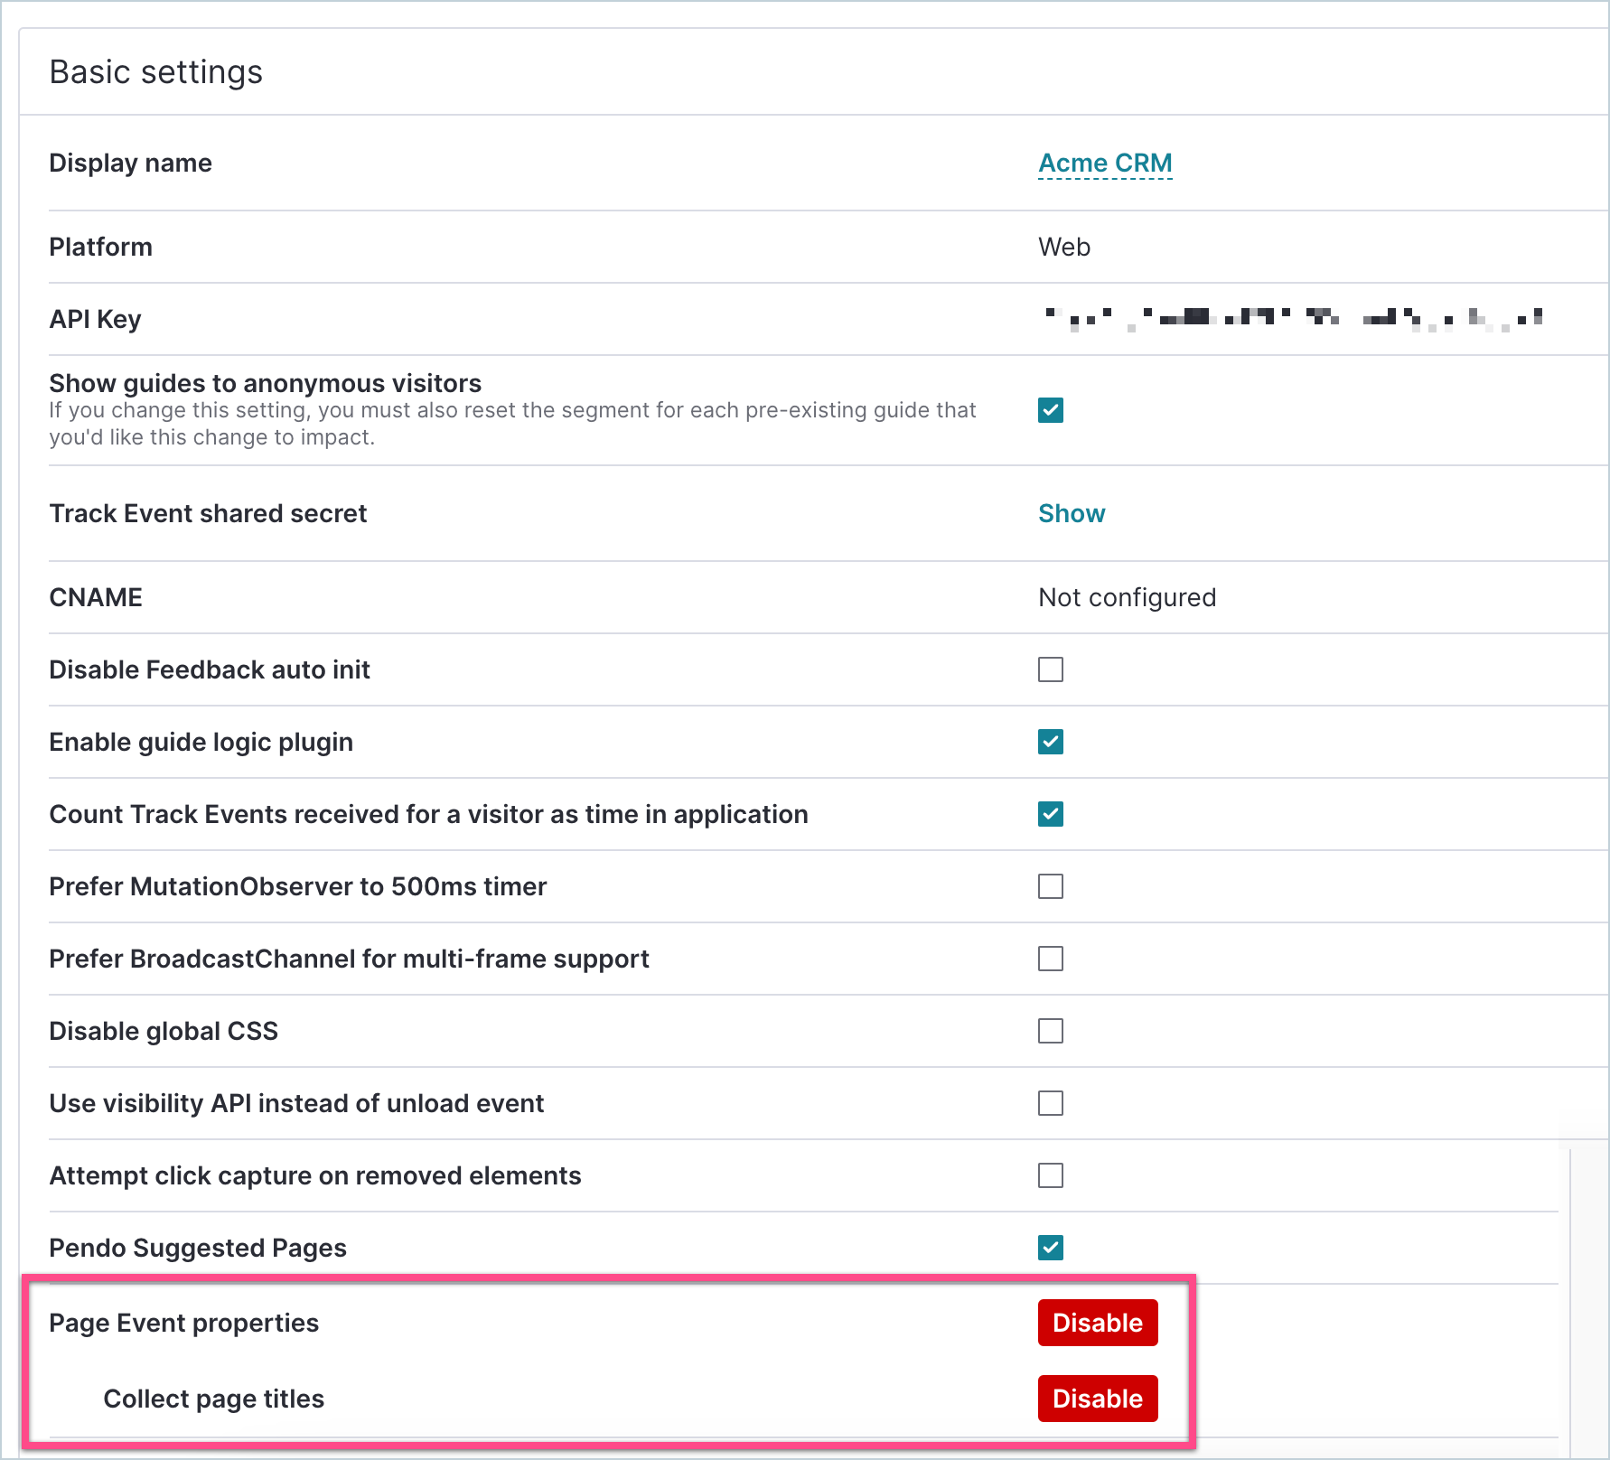Screen dimensions: 1610x1460
Task: Check Attempt click capture on removed elements
Action: [1050, 1175]
